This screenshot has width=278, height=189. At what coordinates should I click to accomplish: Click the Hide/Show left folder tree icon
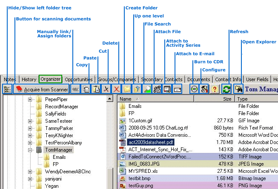point(7,89)
